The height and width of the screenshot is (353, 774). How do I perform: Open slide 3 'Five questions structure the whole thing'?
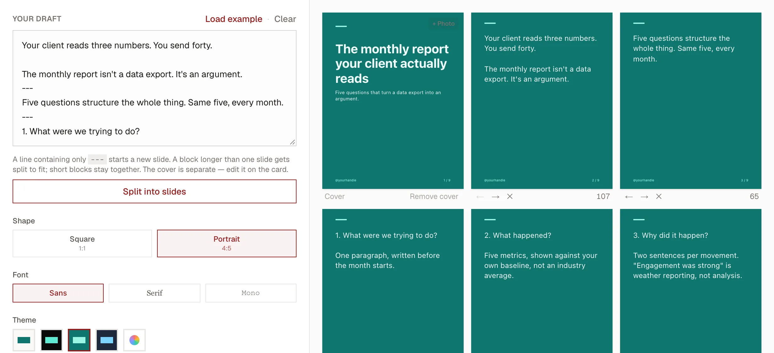pyautogui.click(x=691, y=101)
